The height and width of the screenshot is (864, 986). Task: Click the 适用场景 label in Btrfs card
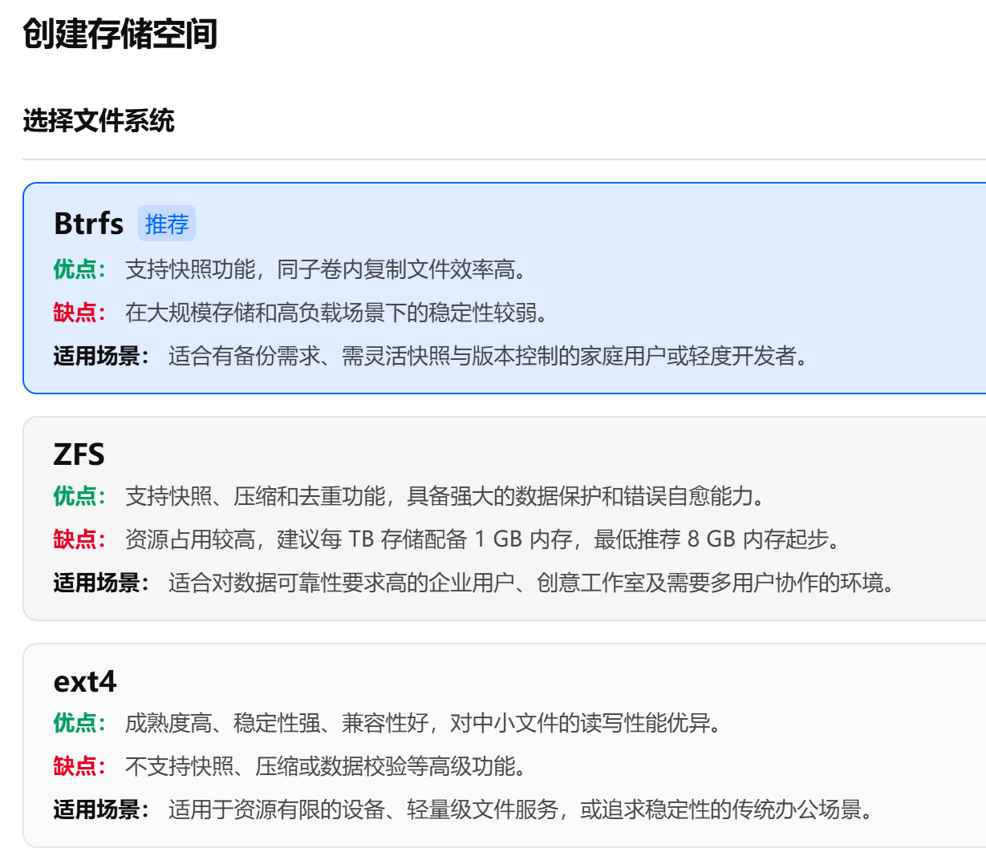pyautogui.click(x=101, y=356)
